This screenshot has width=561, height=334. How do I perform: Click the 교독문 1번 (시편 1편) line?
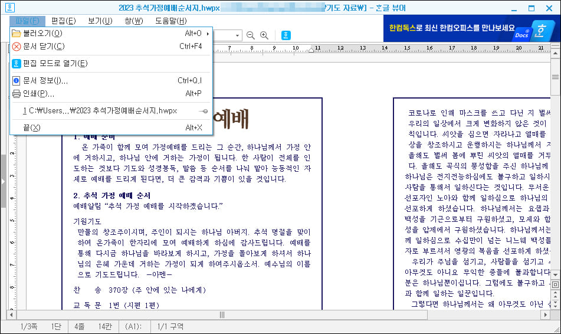pyautogui.click(x=116, y=305)
